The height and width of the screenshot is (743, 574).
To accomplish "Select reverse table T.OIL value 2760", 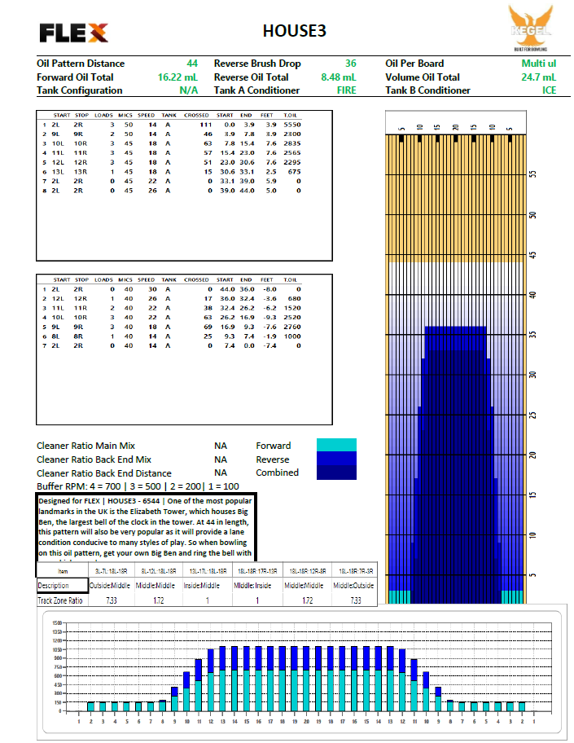I will click(x=292, y=327).
